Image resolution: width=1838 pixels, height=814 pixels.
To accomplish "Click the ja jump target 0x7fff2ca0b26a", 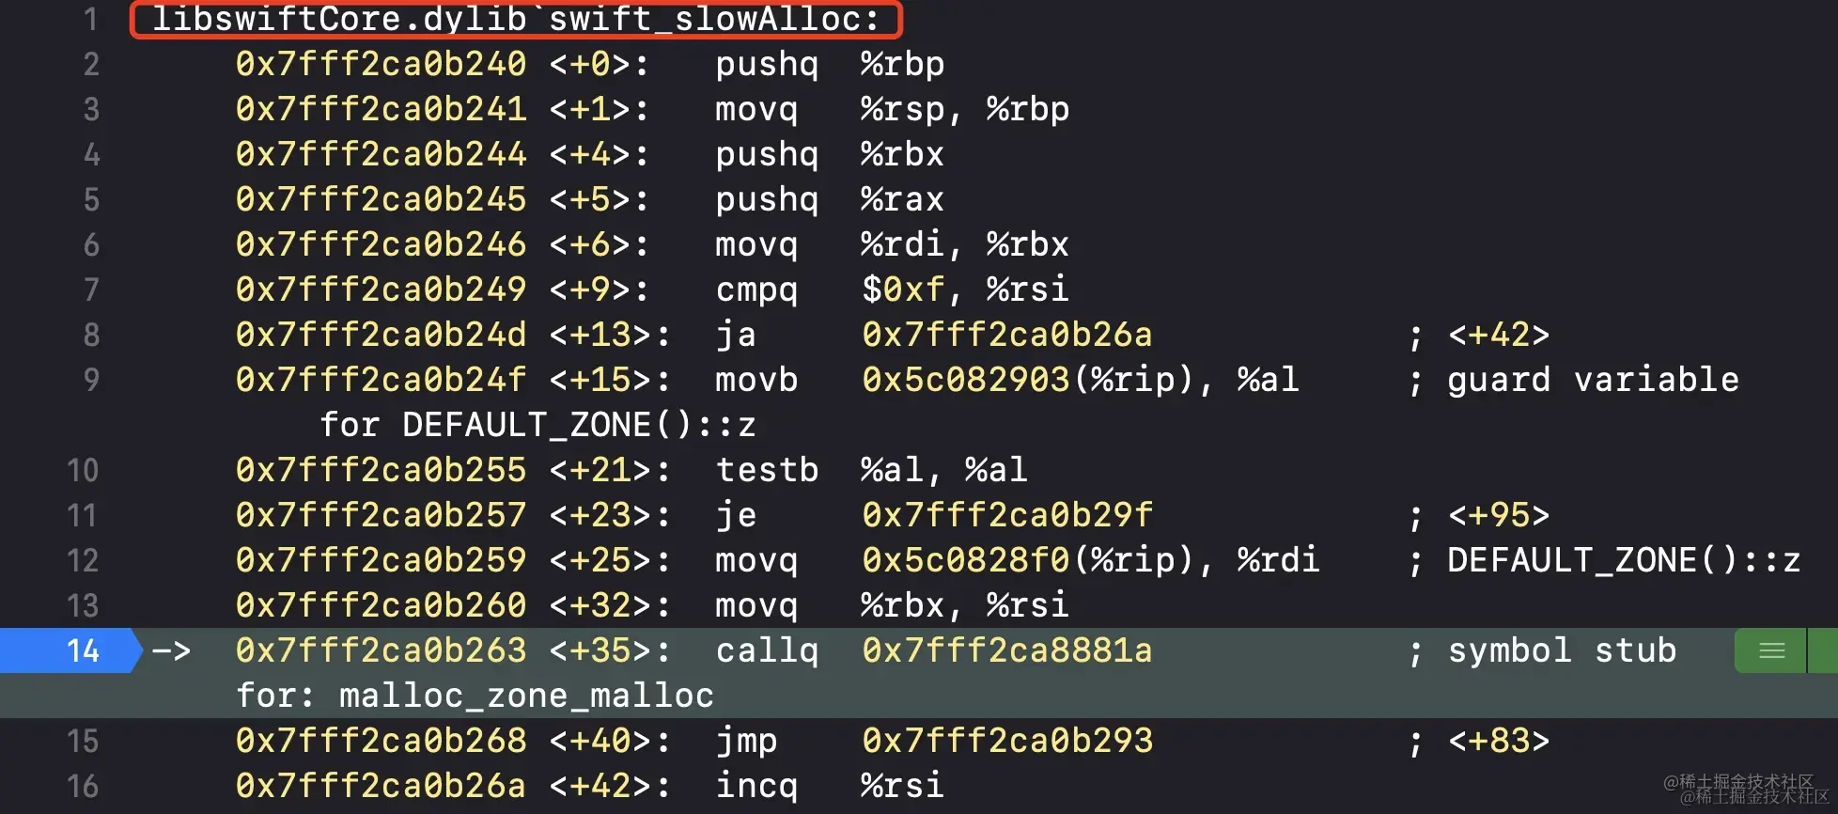I will [1007, 335].
